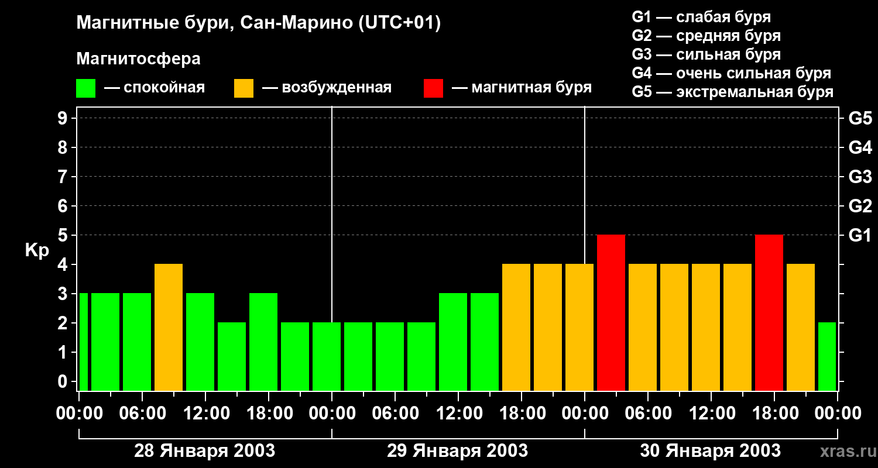Click the G3 label on the right axis
Screen dimensions: 878x468
point(860,177)
